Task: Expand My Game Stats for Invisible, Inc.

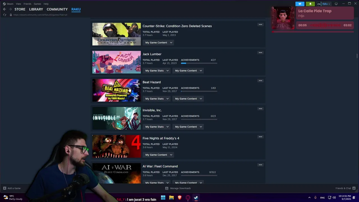Action: coord(157,127)
